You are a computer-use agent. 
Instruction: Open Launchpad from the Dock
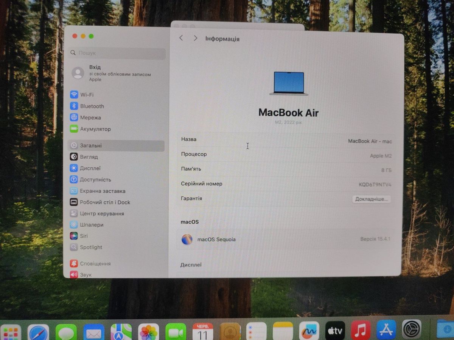click(11, 333)
